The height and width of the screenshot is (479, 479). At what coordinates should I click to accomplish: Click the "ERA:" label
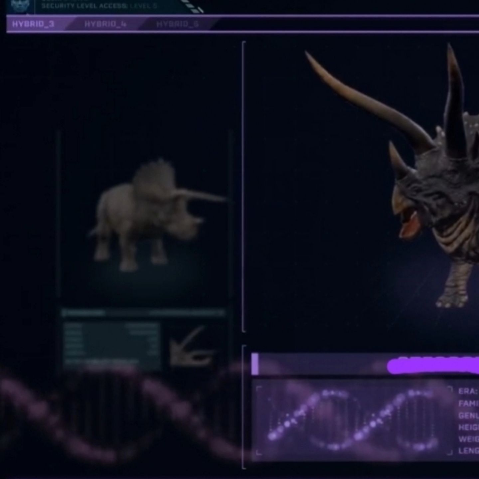pos(468,391)
